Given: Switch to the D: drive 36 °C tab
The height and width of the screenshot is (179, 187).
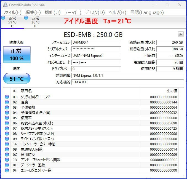Looking at the screenshot, I should click(x=35, y=22).
